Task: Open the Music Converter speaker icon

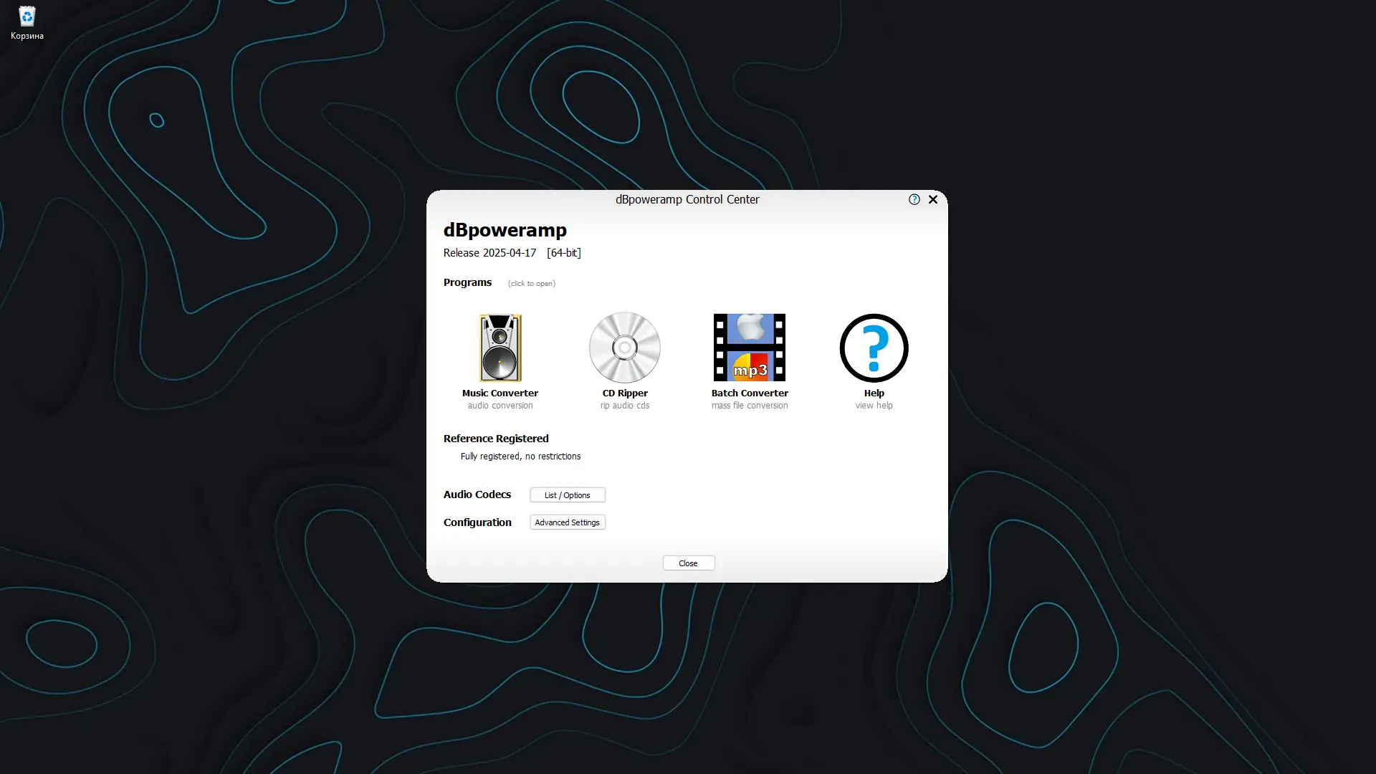Action: click(500, 348)
